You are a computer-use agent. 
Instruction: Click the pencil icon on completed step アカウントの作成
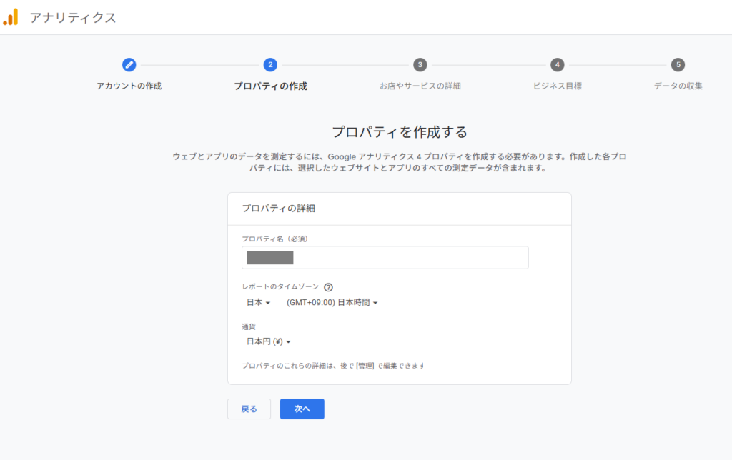click(129, 65)
